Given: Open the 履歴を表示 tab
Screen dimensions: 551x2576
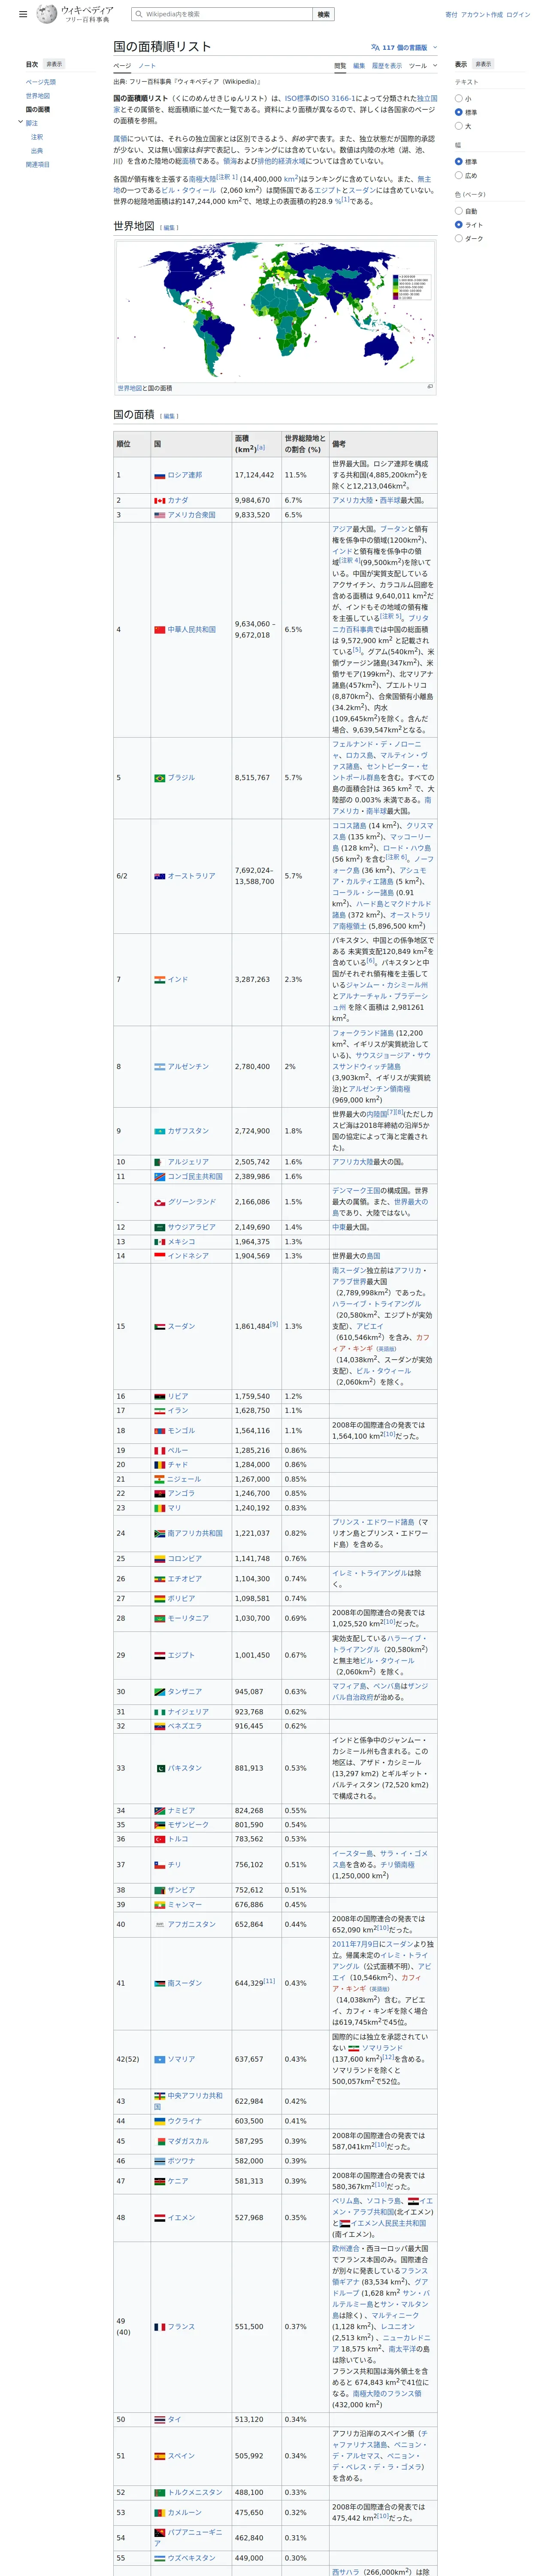Looking at the screenshot, I should (387, 66).
